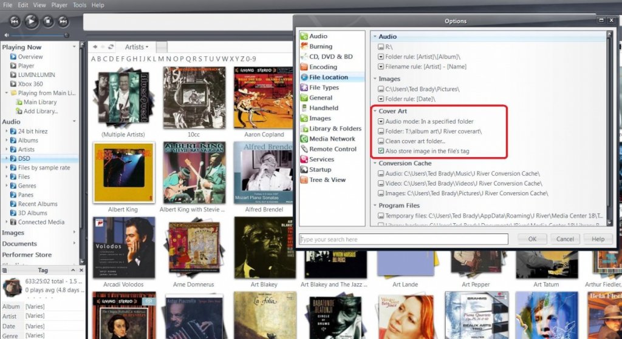The width and height of the screenshot is (622, 339).
Task: Stop playback with the Stop button
Action: coord(48,21)
